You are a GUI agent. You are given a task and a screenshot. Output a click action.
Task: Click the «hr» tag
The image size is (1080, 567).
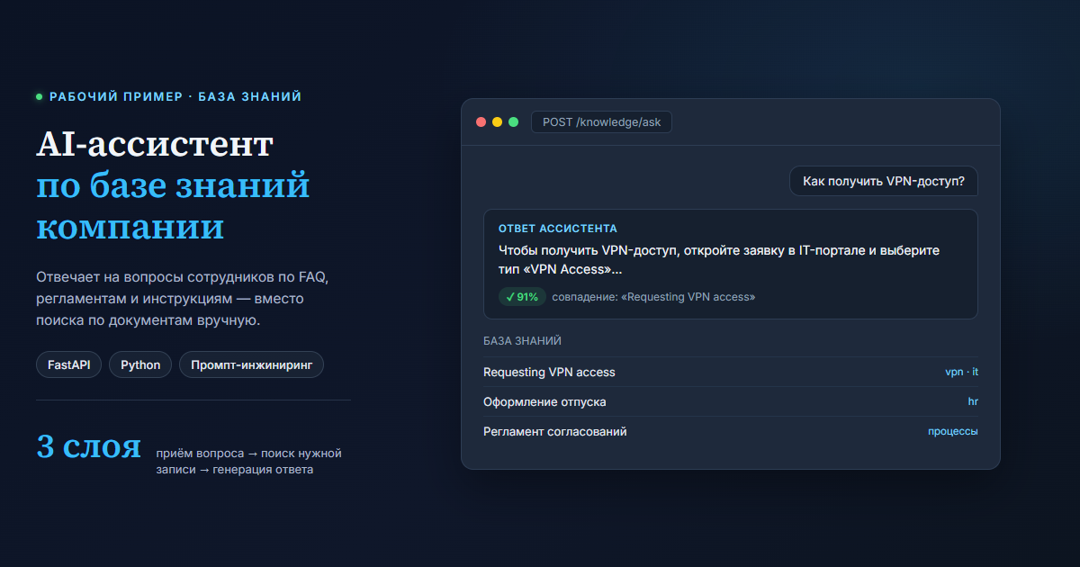click(x=973, y=401)
